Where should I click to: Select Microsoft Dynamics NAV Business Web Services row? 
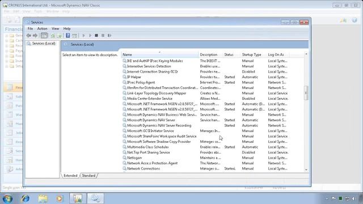click(x=205, y=114)
